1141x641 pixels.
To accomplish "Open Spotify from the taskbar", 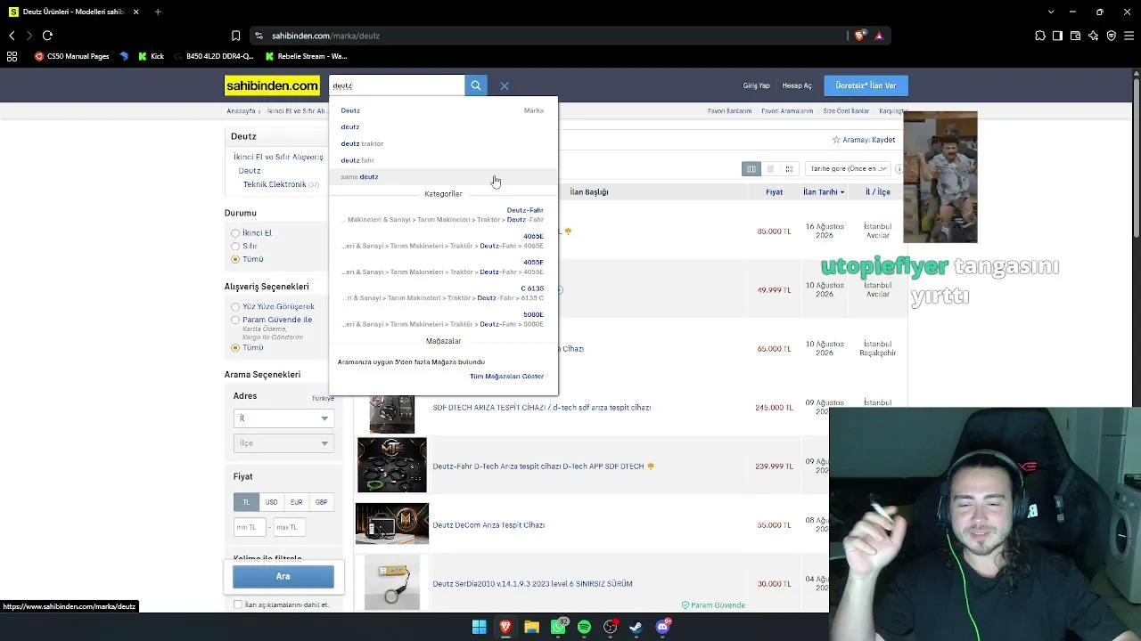I will (x=584, y=627).
